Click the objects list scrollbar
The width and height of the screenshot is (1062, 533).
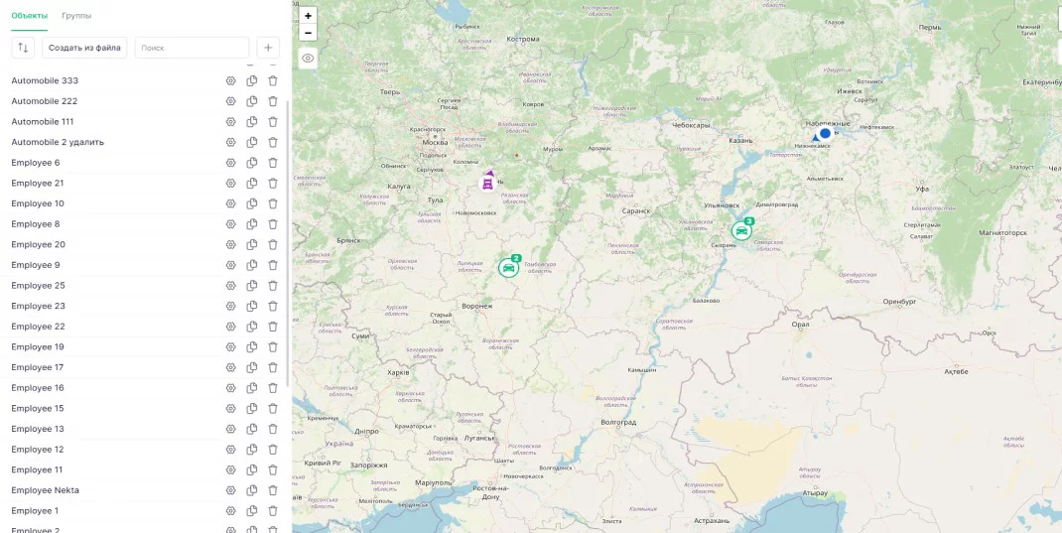click(x=288, y=244)
